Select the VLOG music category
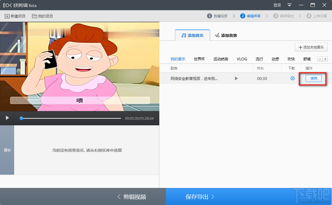The image size is (332, 205). pyautogui.click(x=242, y=59)
